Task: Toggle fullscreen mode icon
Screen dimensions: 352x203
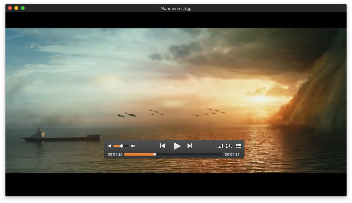Action: (x=229, y=146)
